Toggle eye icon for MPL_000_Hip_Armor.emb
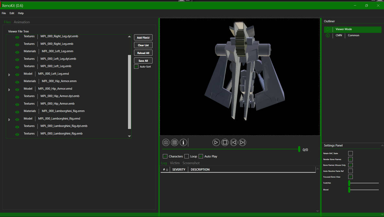 (17, 104)
